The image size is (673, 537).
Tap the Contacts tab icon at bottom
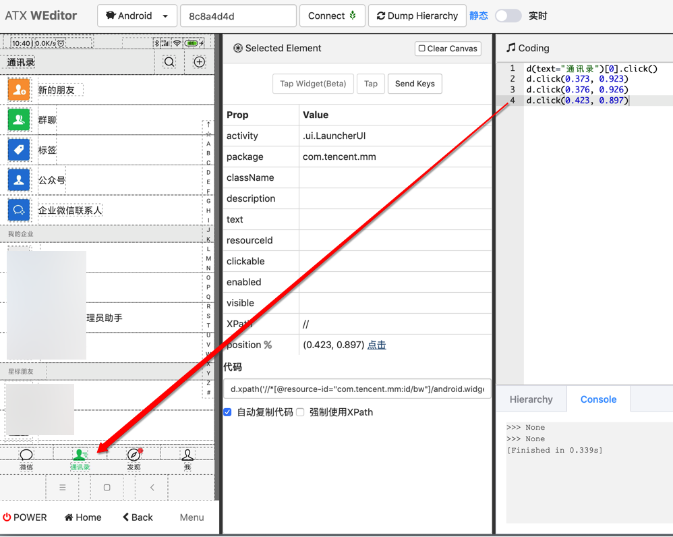point(80,455)
